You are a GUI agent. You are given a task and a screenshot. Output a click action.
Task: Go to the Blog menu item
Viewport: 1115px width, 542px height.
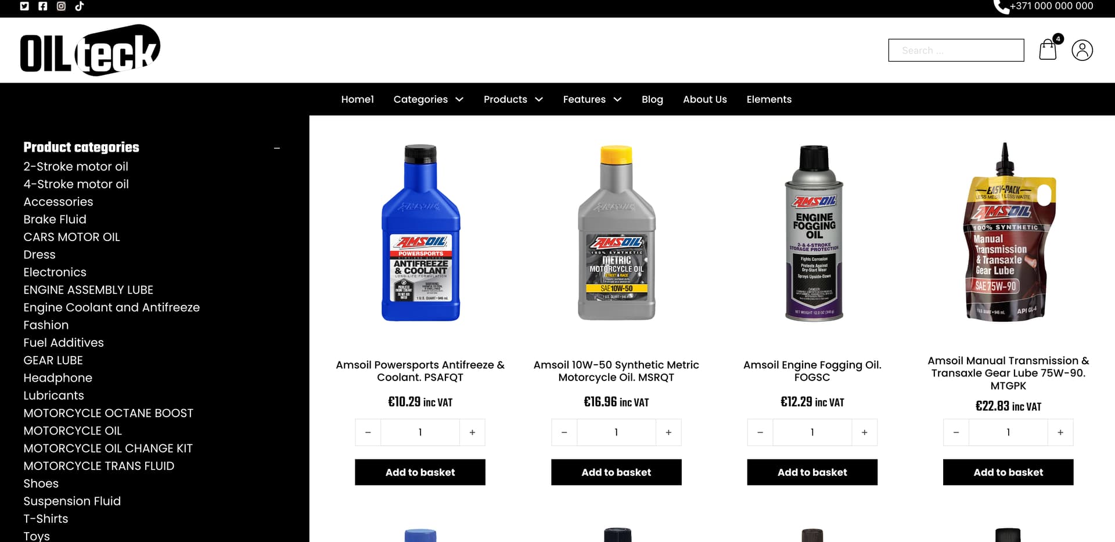click(652, 99)
